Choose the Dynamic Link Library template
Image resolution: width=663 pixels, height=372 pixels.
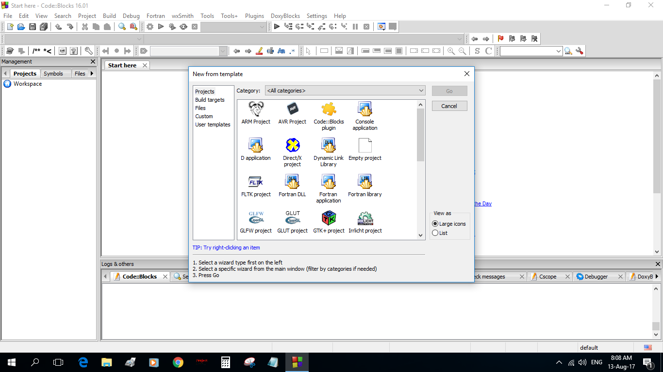329,153
